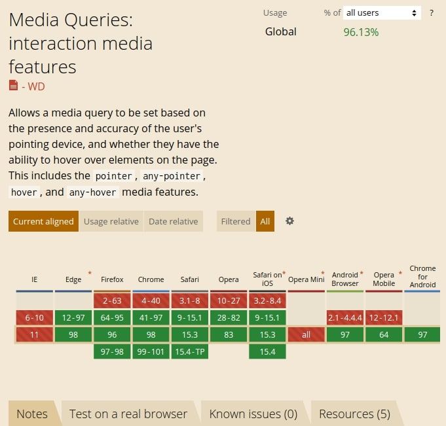This screenshot has width=446, height=426.
Task: Click the Edge 12-97 cell
Action: tap(73, 317)
